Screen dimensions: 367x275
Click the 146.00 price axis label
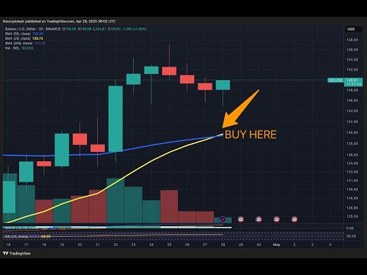point(352,100)
